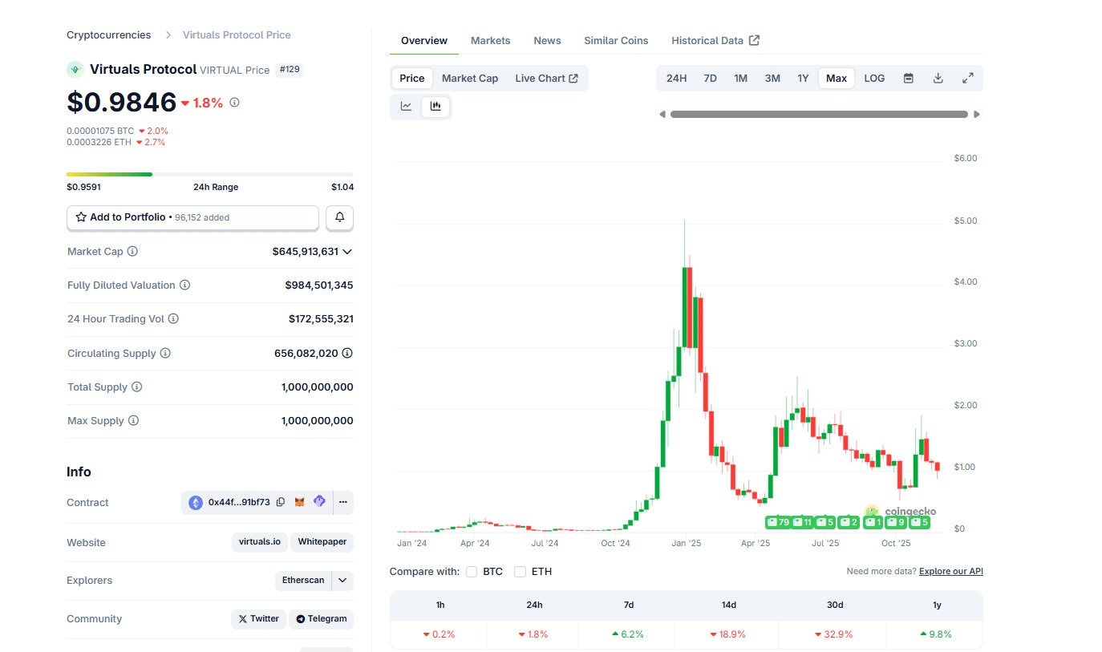Select the Max chart timeframe

click(x=836, y=78)
